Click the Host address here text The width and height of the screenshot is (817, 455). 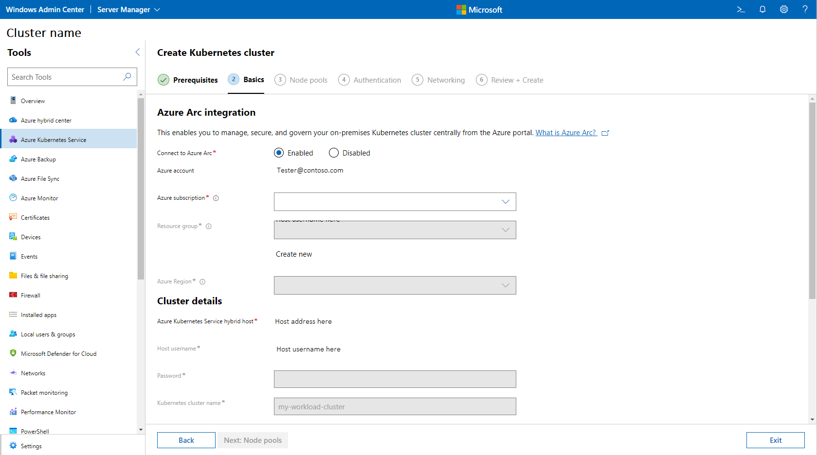(x=303, y=321)
